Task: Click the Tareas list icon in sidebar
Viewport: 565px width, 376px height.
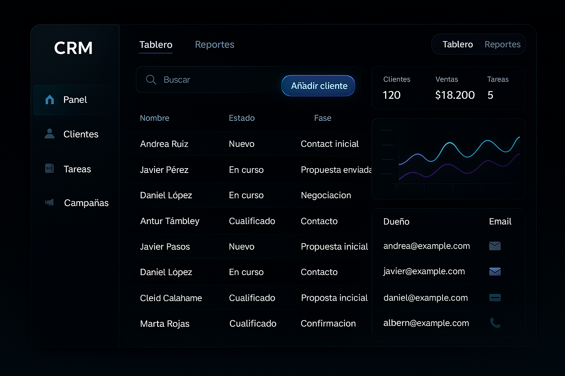Action: point(49,169)
